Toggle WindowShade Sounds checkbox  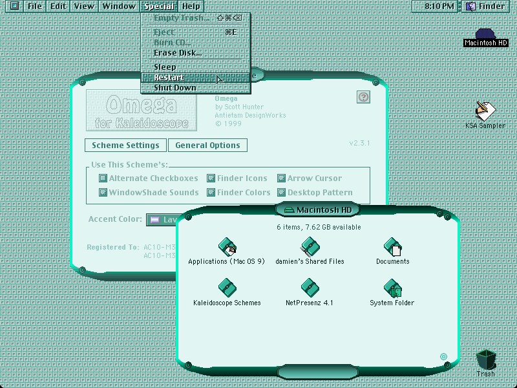(x=103, y=192)
